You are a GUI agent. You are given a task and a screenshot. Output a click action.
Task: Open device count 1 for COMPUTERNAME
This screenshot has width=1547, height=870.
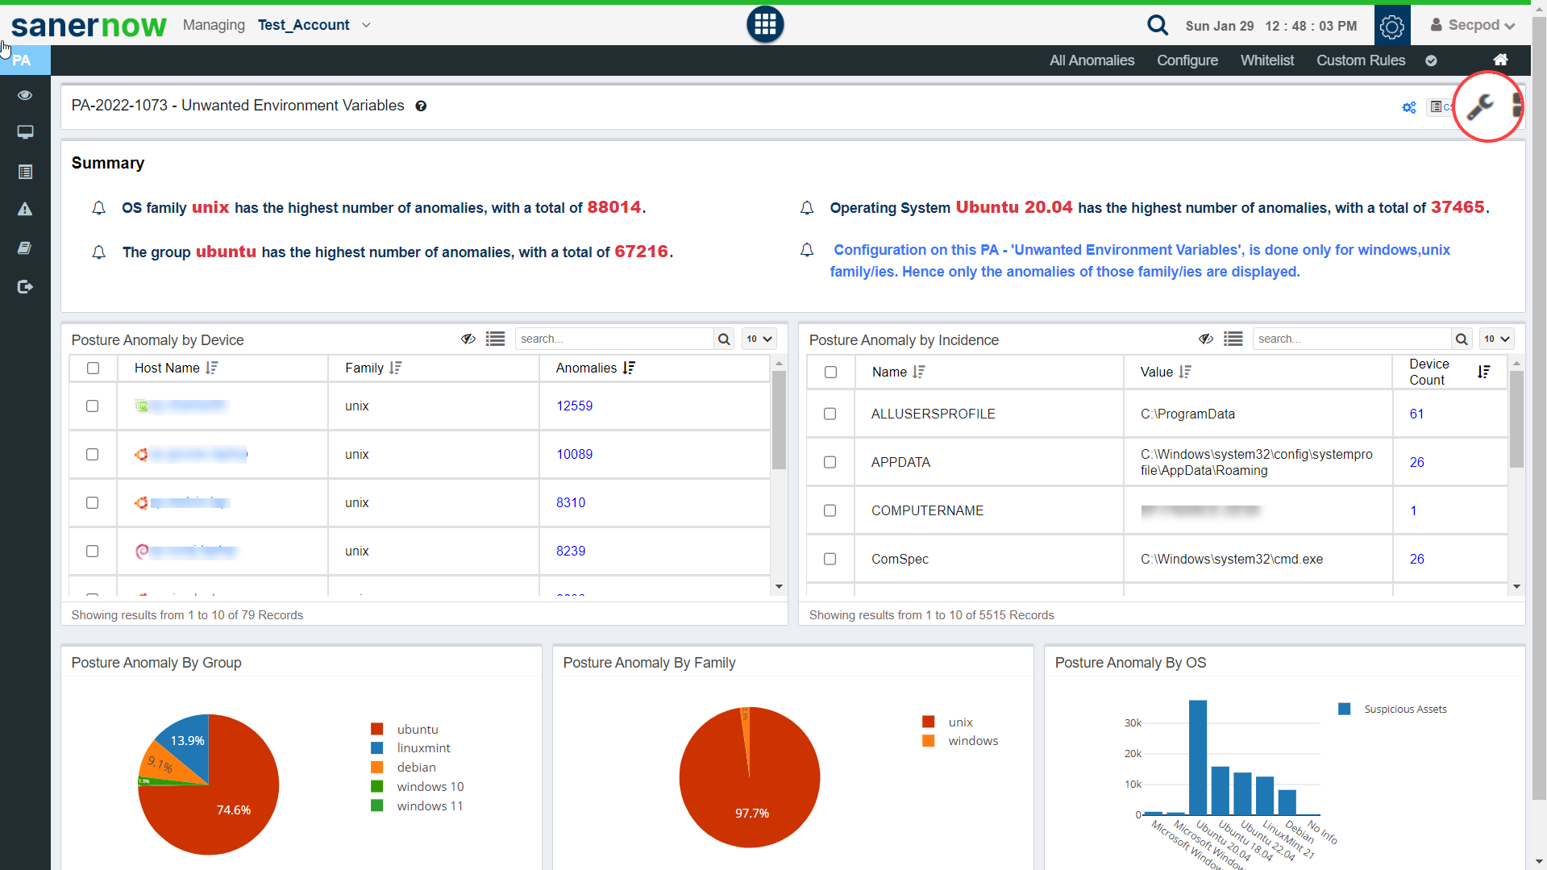pos(1413,510)
